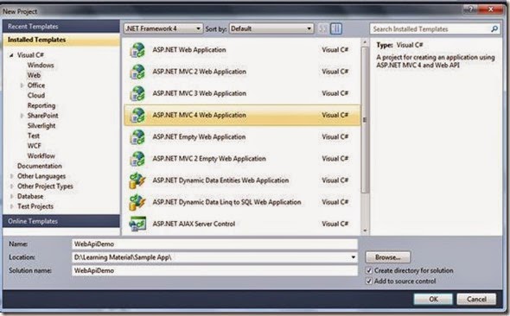The height and width of the screenshot is (316, 510).
Task: Select the ASP.NET AJAX Server Control row
Action: (242, 224)
